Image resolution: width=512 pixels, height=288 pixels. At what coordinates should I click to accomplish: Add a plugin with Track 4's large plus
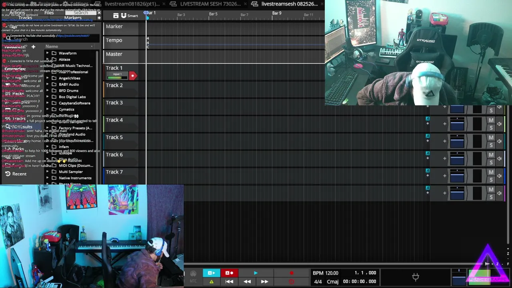point(444,124)
